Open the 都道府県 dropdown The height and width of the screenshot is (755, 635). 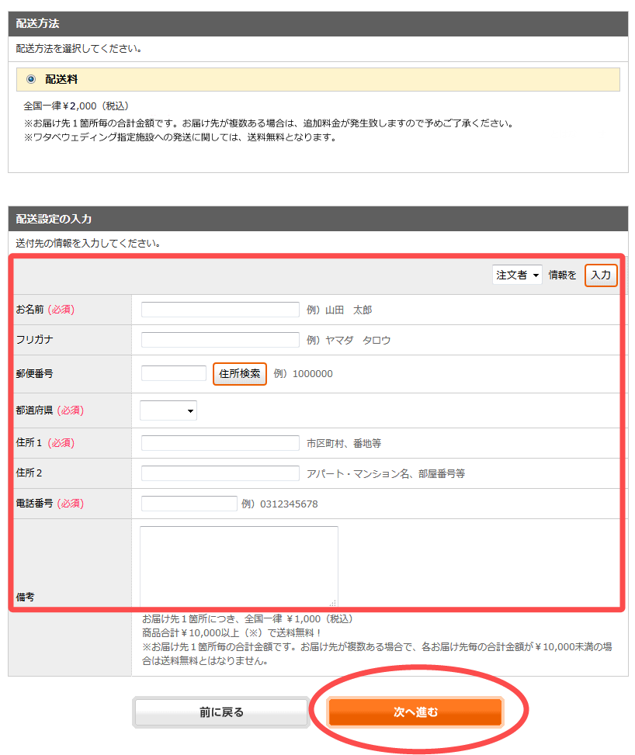(x=168, y=410)
